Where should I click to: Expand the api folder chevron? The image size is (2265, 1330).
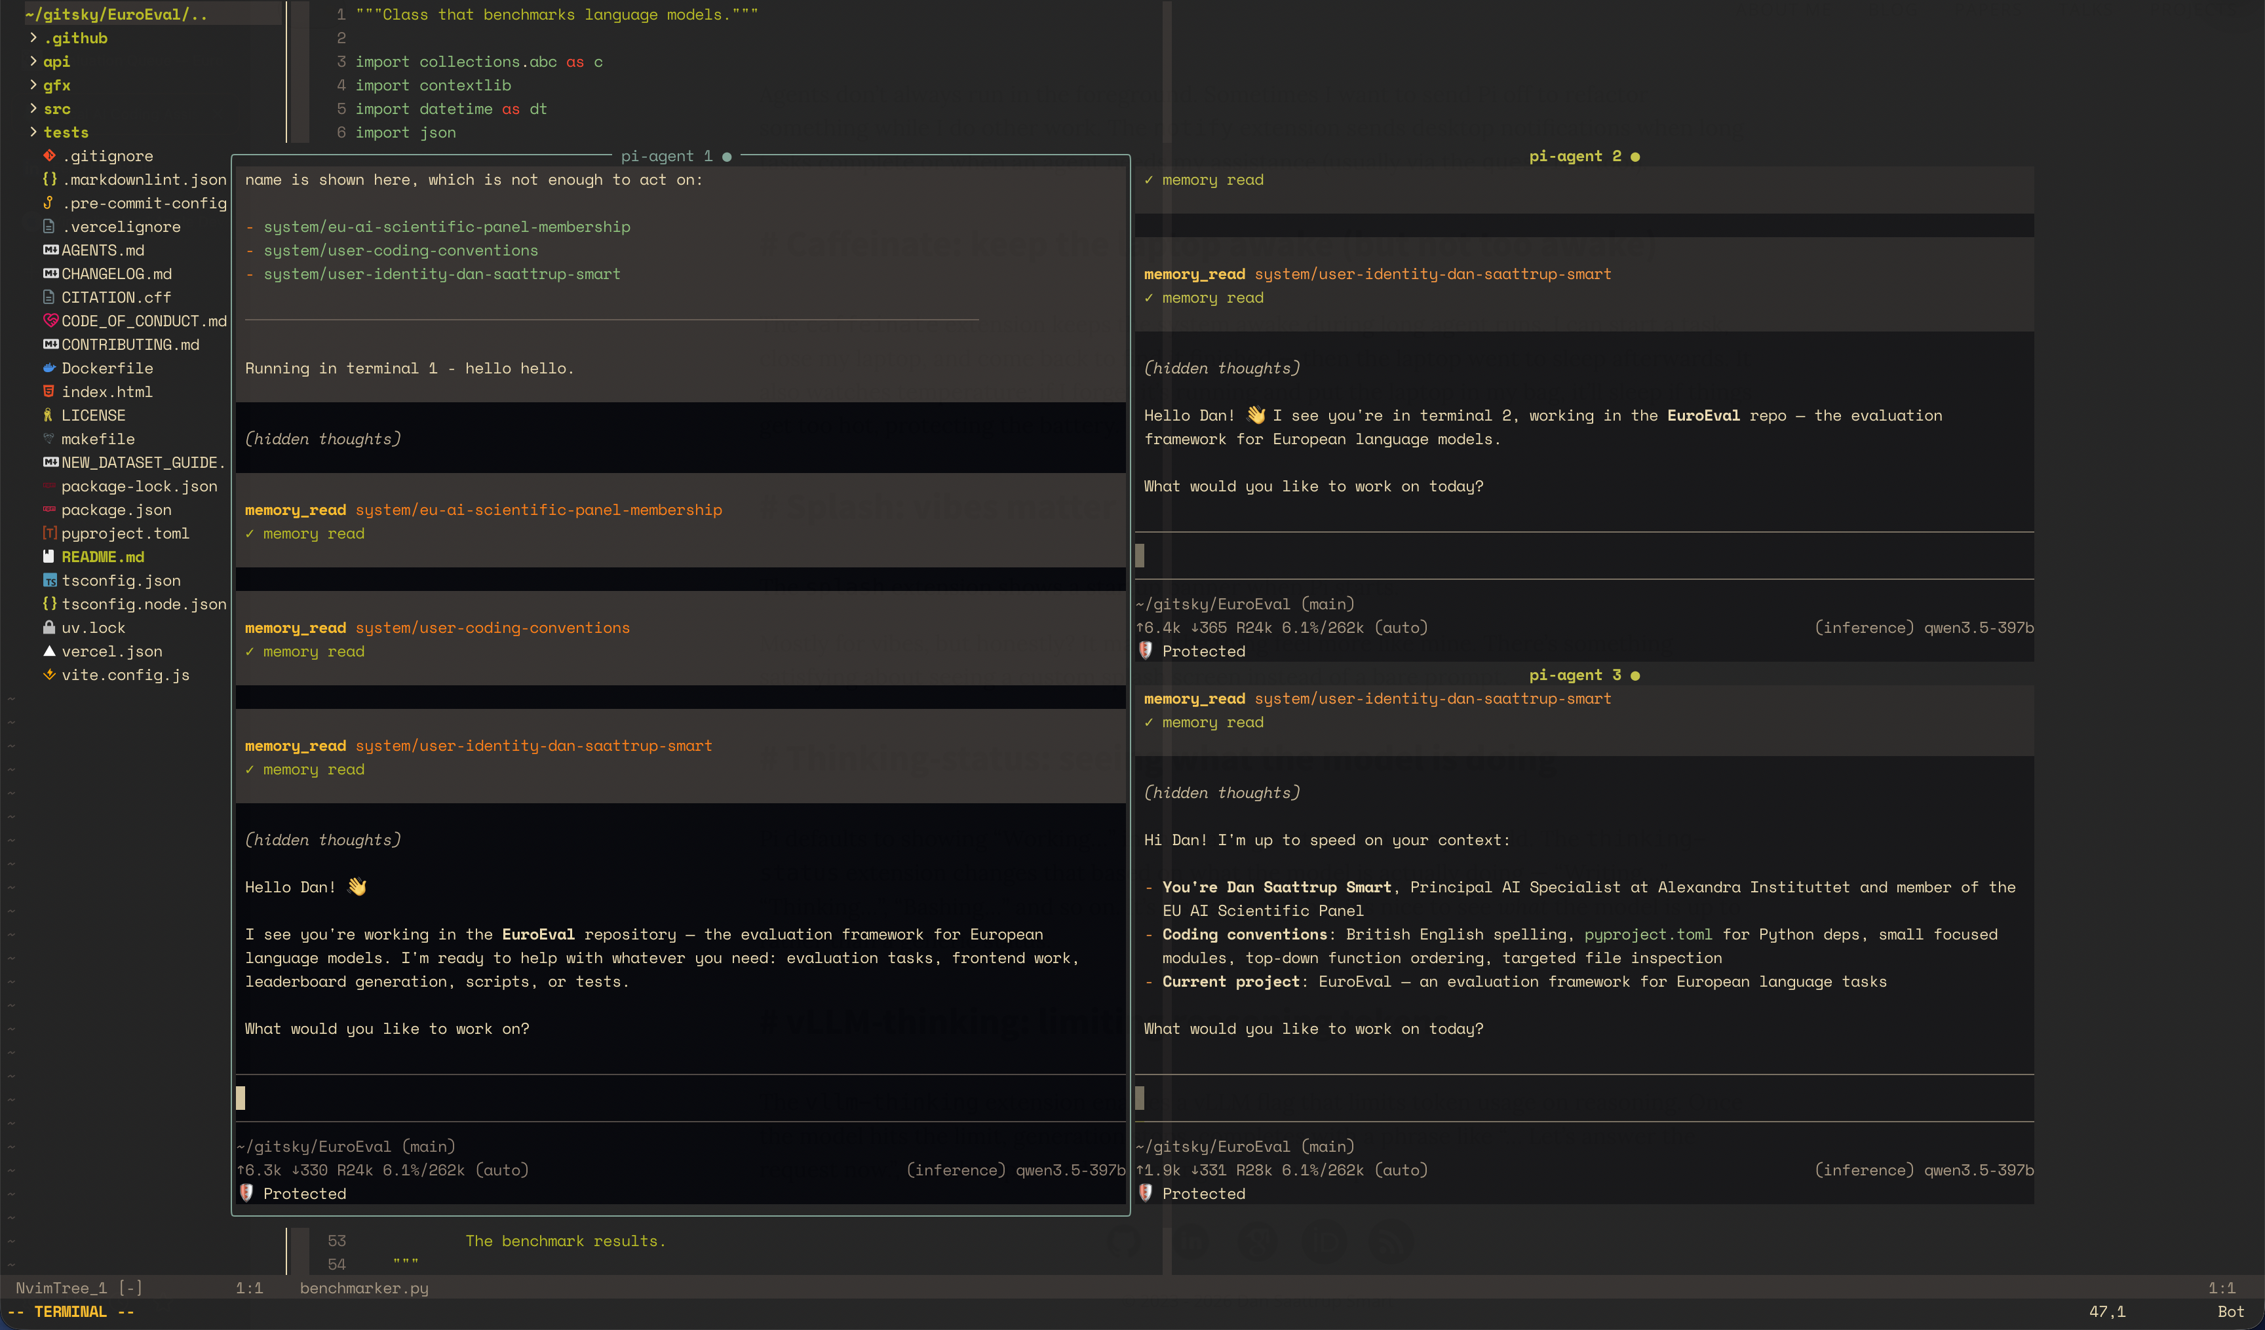33,61
